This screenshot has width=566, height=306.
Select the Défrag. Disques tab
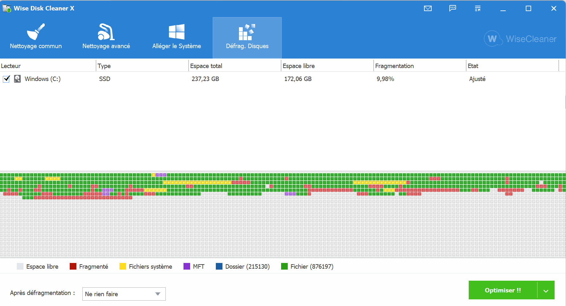(x=247, y=38)
